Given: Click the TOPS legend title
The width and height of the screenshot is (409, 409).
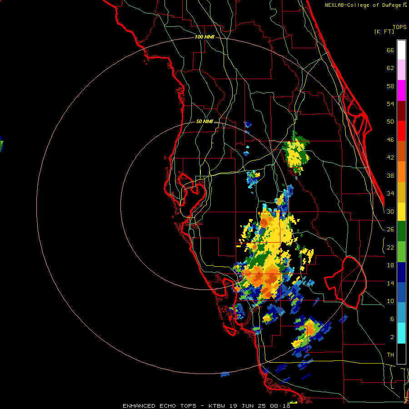Looking at the screenshot, I should click(x=399, y=27).
